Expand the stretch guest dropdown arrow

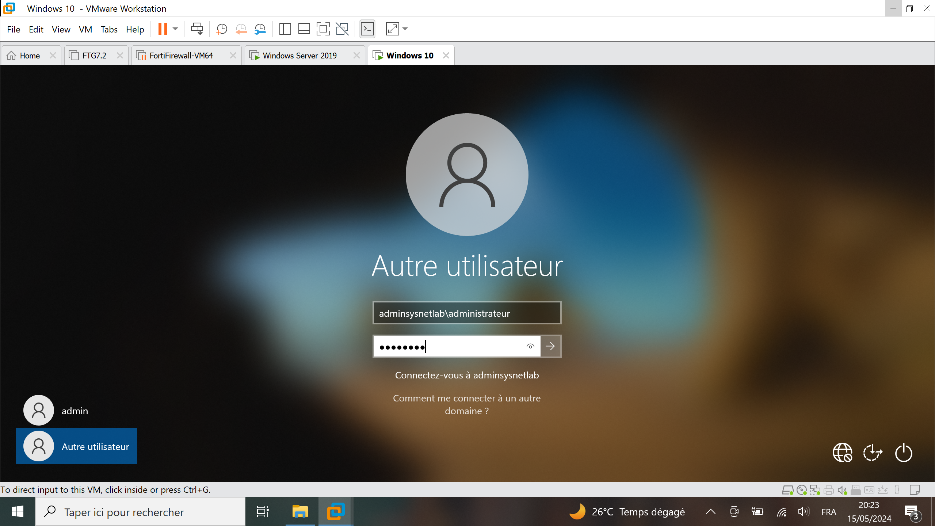click(x=405, y=29)
